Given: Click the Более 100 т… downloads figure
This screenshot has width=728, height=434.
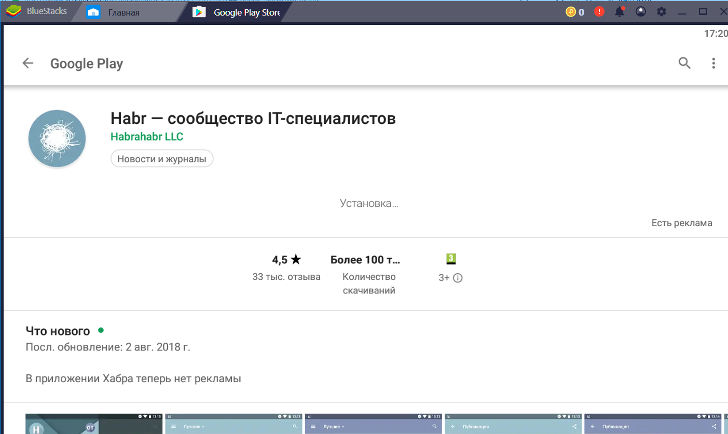Looking at the screenshot, I should 365,260.
